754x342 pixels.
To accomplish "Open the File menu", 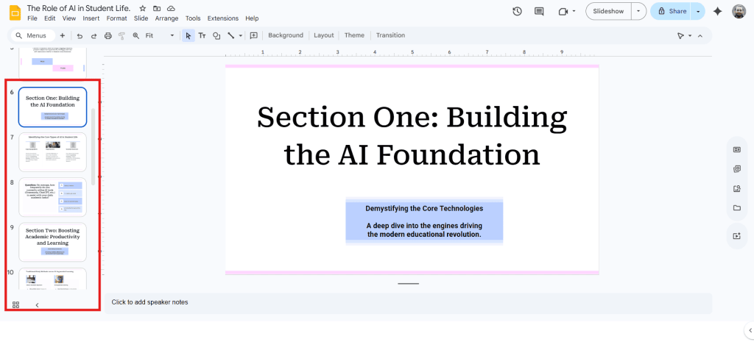I will click(32, 18).
